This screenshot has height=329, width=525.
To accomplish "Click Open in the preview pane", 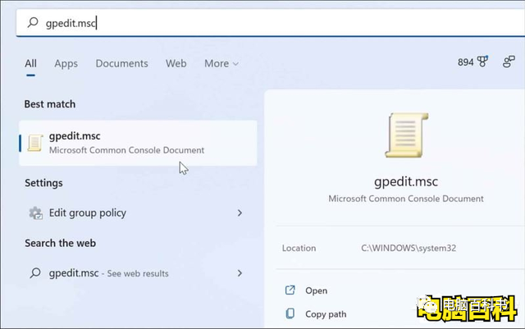I will 316,290.
